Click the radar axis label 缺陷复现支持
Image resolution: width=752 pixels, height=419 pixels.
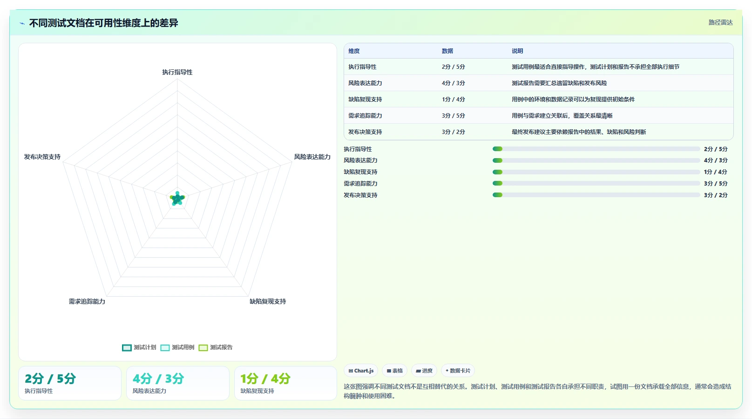click(268, 301)
